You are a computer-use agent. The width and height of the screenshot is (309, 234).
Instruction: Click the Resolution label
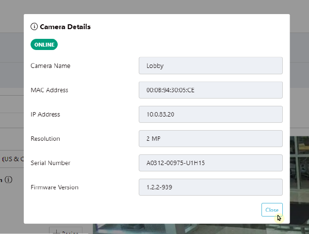pyautogui.click(x=45, y=138)
